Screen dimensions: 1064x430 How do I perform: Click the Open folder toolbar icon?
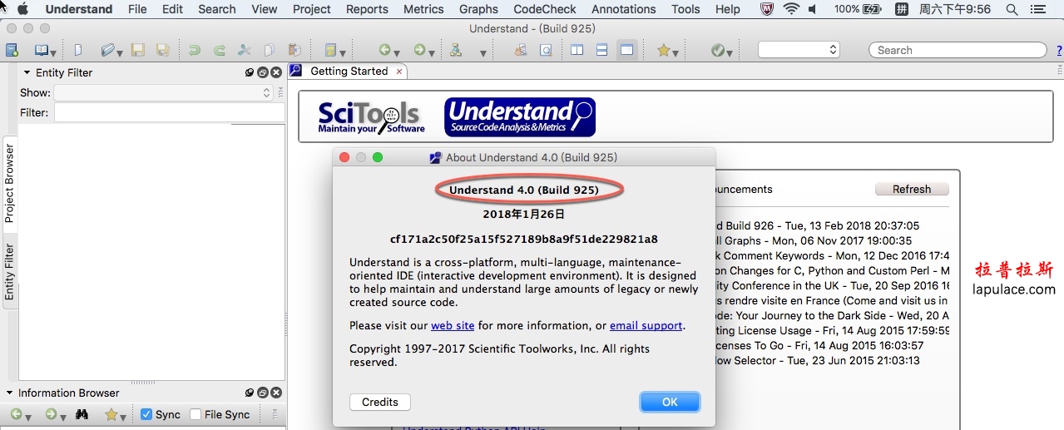coord(107,50)
